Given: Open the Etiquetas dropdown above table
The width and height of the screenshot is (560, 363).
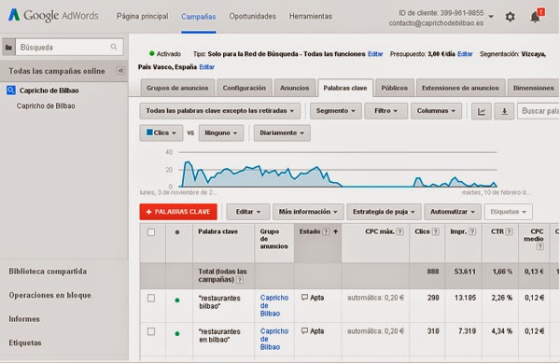Looking at the screenshot, I should pos(509,212).
